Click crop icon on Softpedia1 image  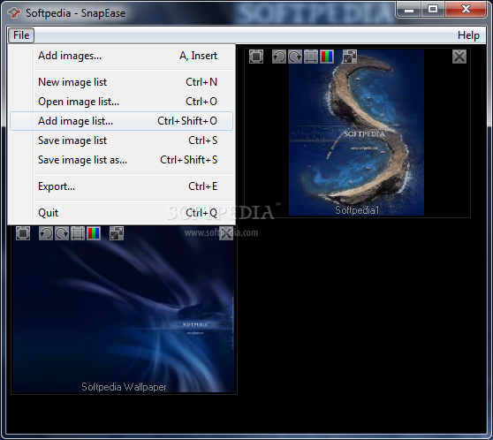pyautogui.click(x=311, y=57)
